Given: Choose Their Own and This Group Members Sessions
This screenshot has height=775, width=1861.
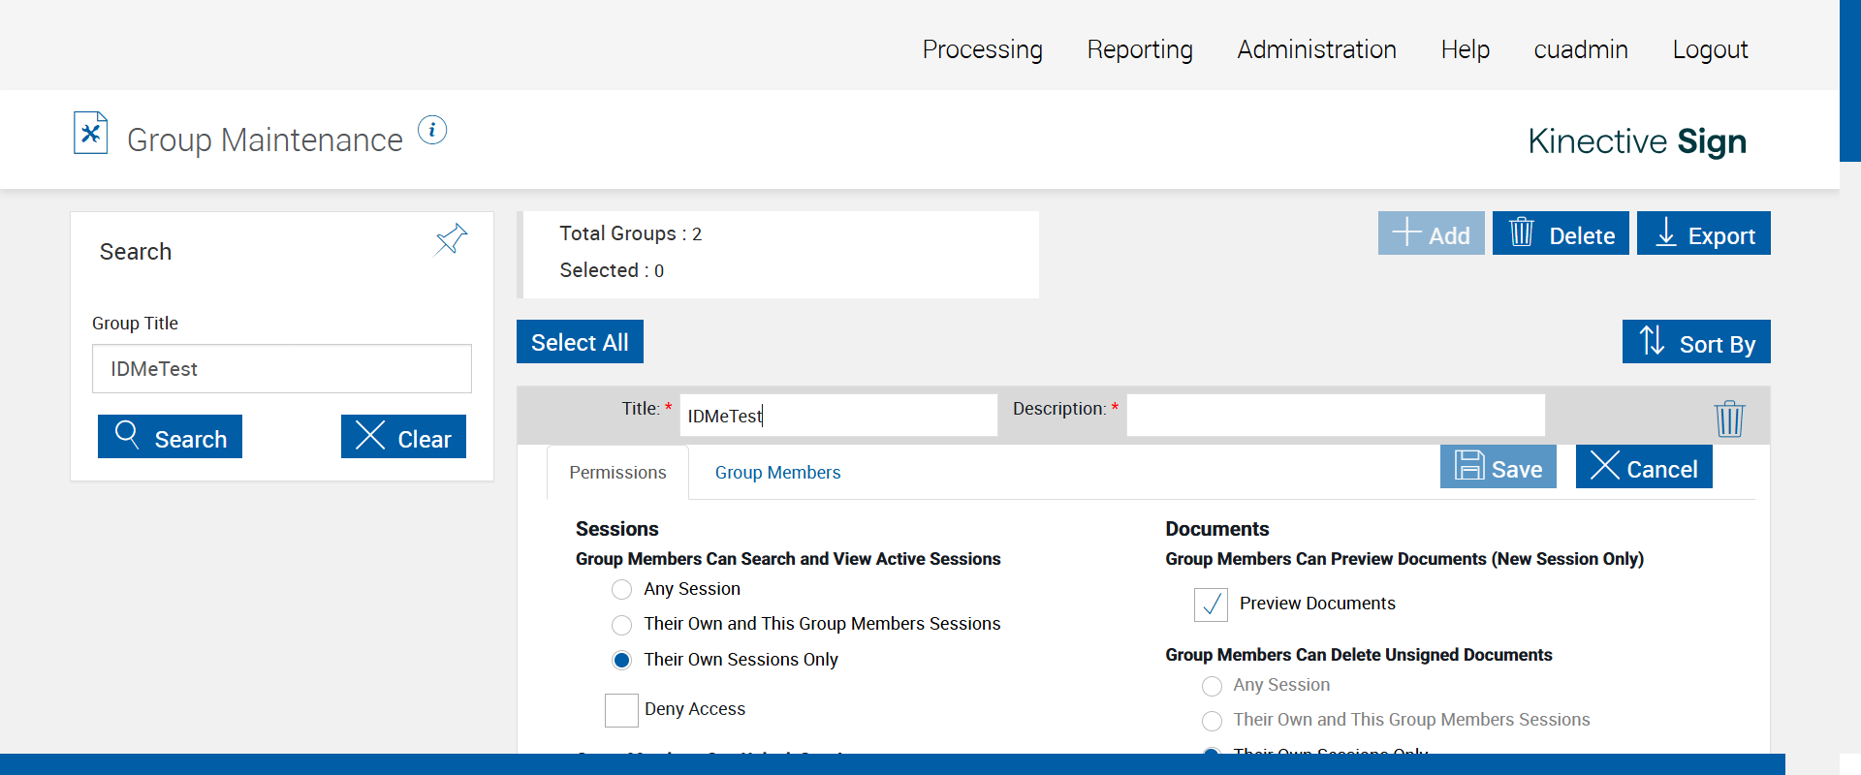Looking at the screenshot, I should [622, 625].
